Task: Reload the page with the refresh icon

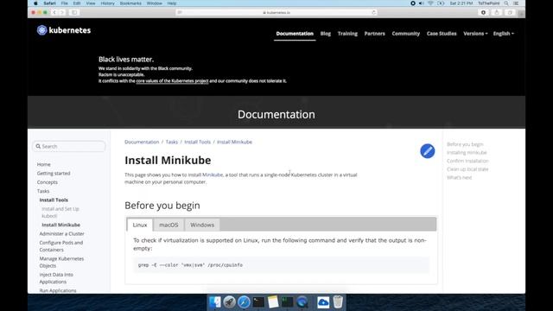Action: pos(373,13)
